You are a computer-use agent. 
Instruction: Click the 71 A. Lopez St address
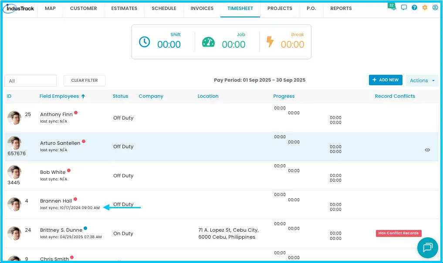click(228, 233)
